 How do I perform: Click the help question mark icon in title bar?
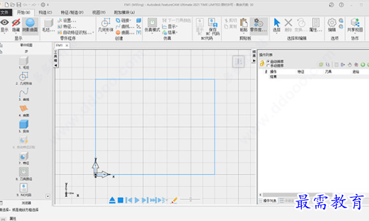[x=341, y=5]
